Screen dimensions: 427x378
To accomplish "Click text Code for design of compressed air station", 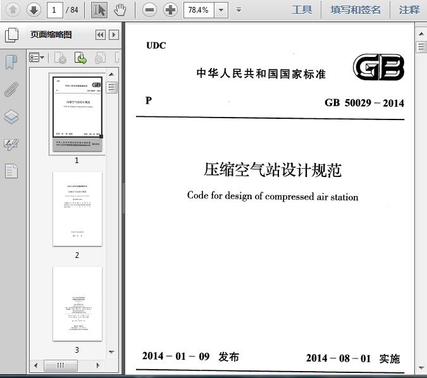I will 273,196.
